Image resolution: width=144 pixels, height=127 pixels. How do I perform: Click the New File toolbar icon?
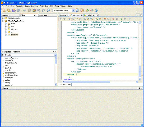pyautogui.click(x=9, y=10)
